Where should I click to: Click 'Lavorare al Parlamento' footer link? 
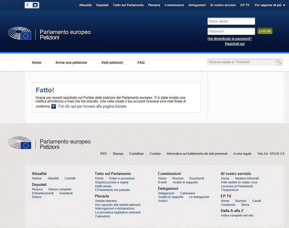(x=237, y=186)
